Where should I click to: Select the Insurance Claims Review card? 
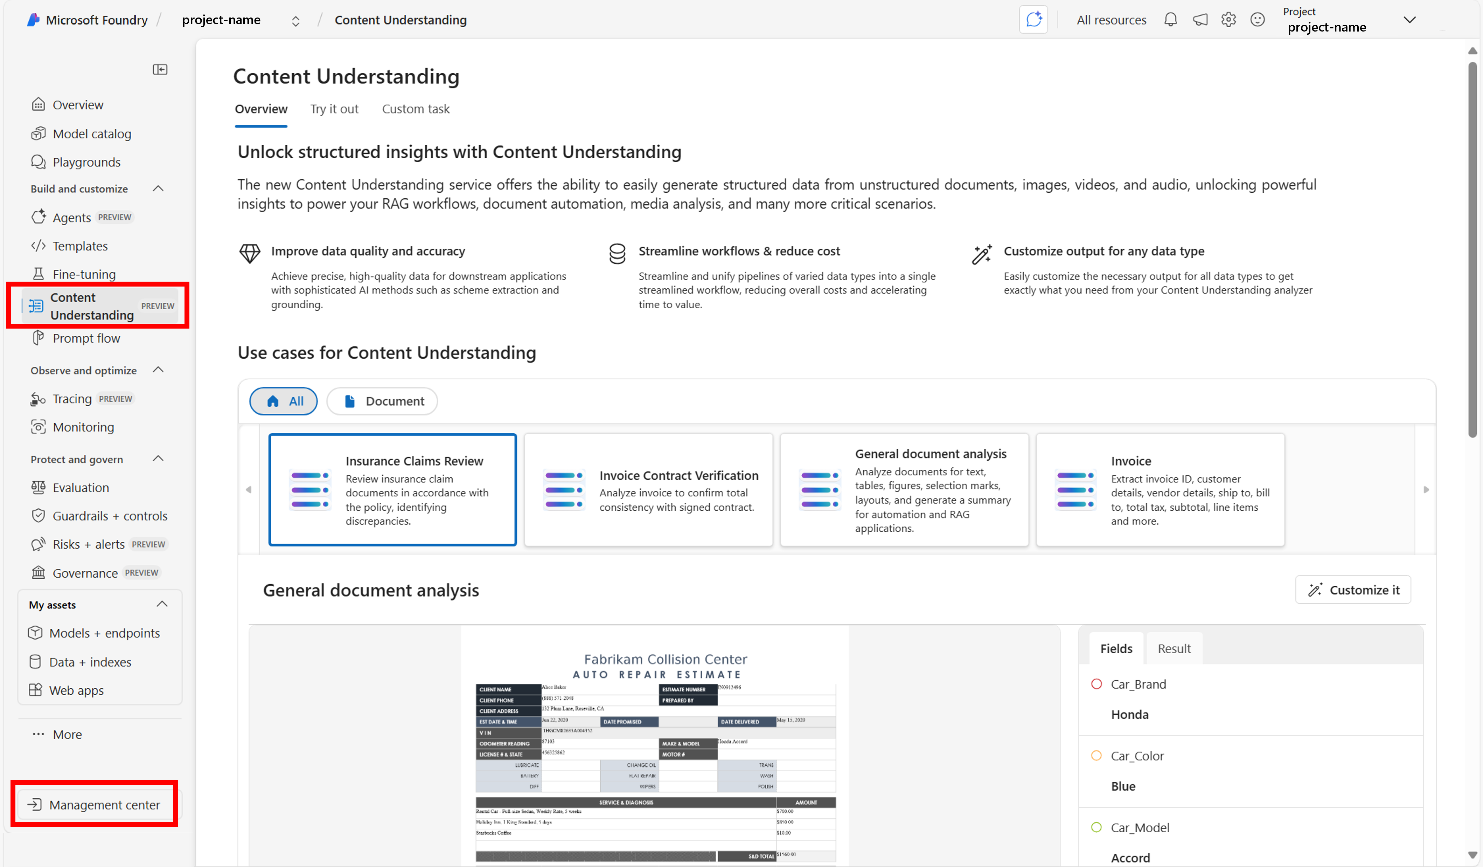(x=392, y=490)
